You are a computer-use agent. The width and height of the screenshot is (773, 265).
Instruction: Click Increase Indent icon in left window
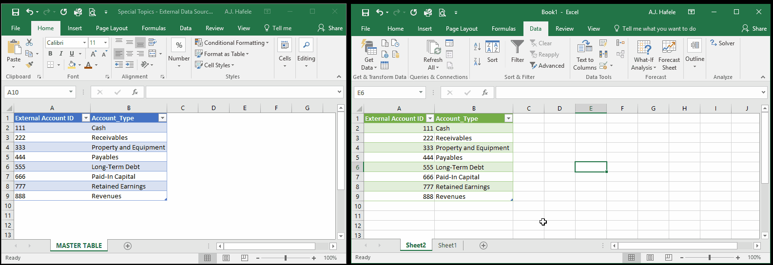point(129,64)
